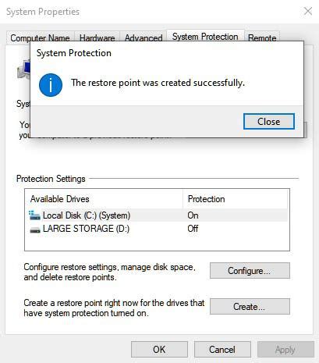319x363 pixels.
Task: Open the Remote tab
Action: pyautogui.click(x=262, y=38)
